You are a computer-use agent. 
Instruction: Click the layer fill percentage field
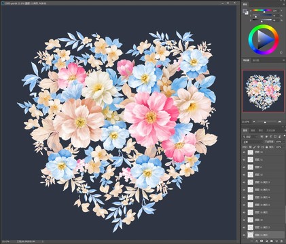pos(279,147)
